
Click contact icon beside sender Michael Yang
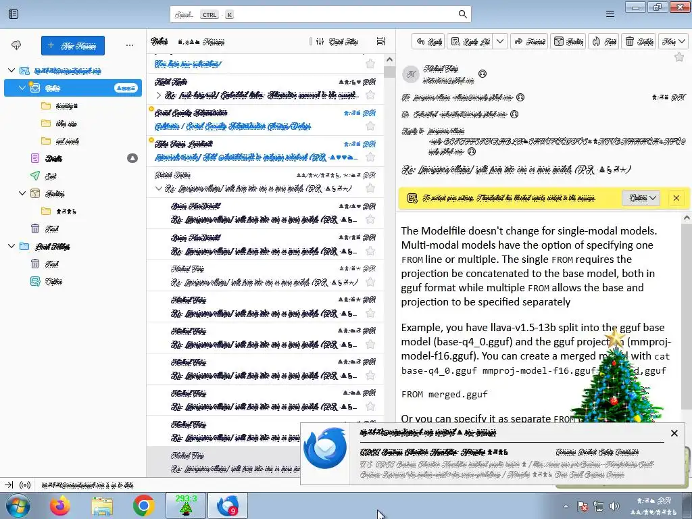[483, 74]
